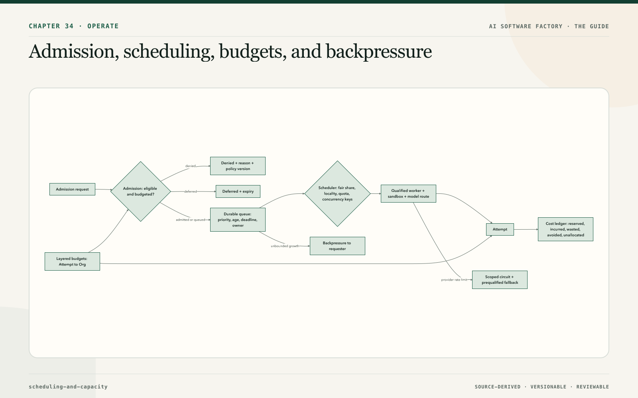Click the 'Denied + reason + policy version' box
This screenshot has width=638, height=398.
[238, 166]
